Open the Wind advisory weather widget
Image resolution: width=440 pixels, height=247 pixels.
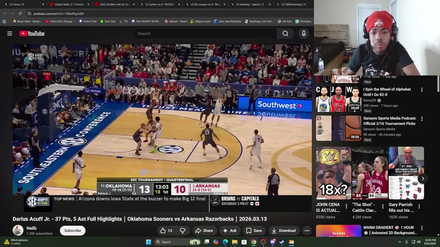coord(16,242)
